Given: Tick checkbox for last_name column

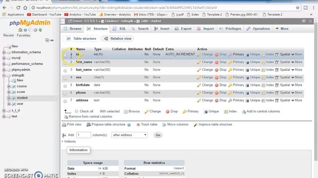Looking at the screenshot, I should click(x=65, y=70).
